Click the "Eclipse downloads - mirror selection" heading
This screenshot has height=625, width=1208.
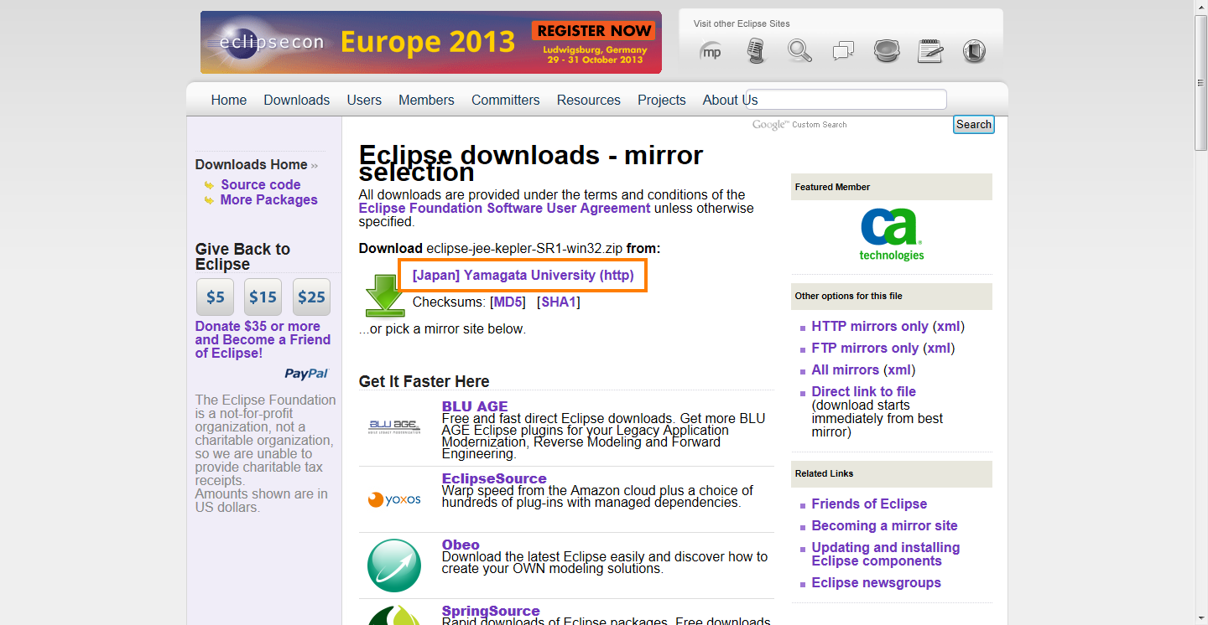coord(531,163)
